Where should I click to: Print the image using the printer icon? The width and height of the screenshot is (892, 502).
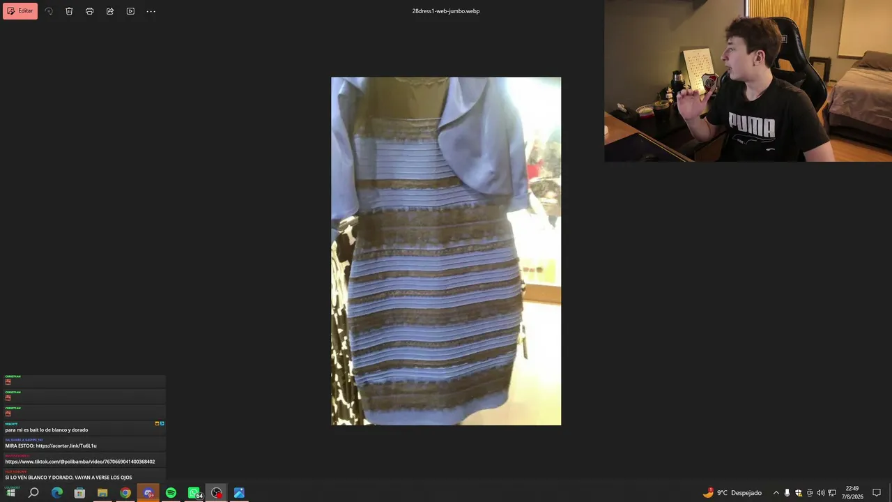(89, 11)
